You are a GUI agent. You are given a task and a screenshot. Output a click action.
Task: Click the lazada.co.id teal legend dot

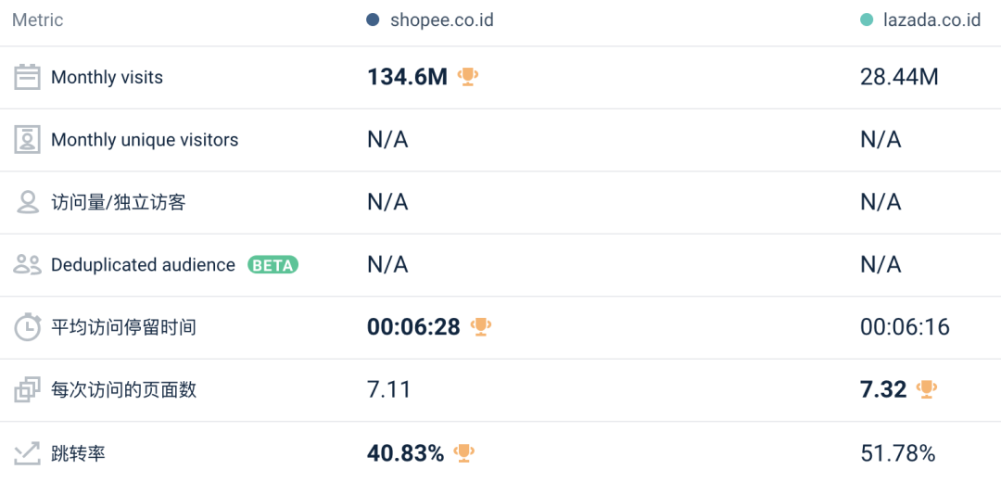(867, 20)
